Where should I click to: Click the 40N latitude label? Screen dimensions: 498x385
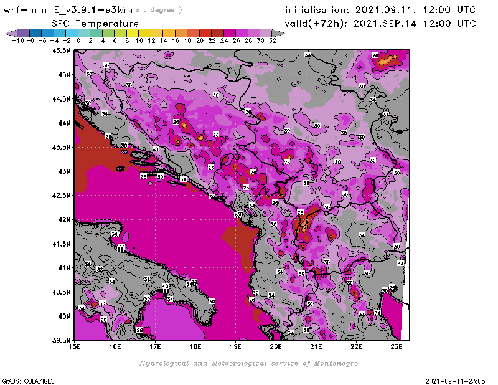pos(64,316)
